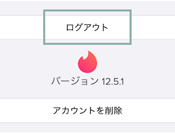The image size is (175, 133).
Task: Click the white row right of ログアウト
Action: [x=153, y=27]
